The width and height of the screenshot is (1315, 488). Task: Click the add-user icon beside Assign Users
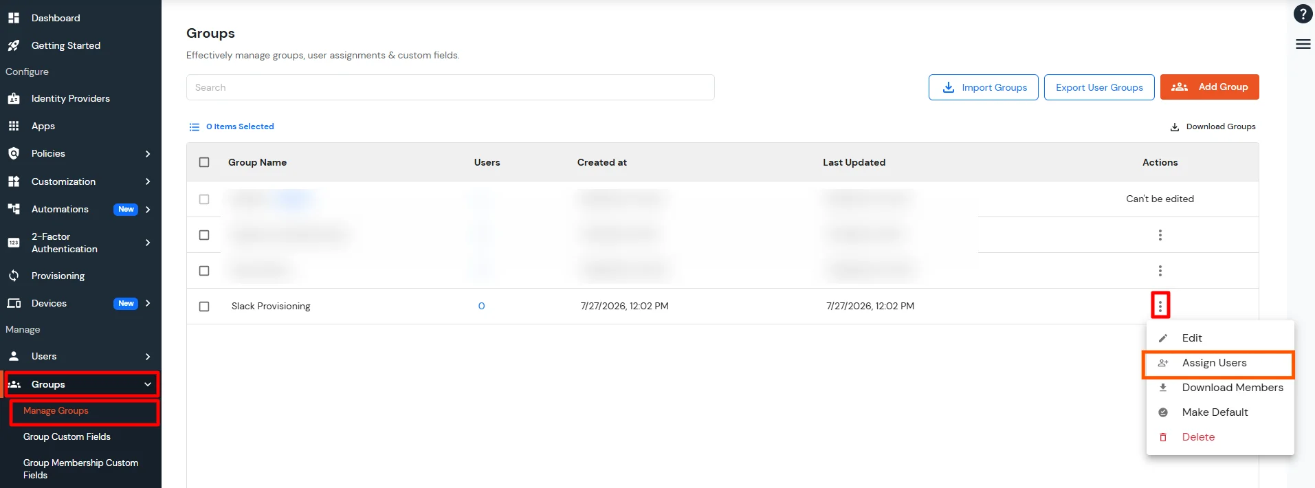click(x=1163, y=363)
